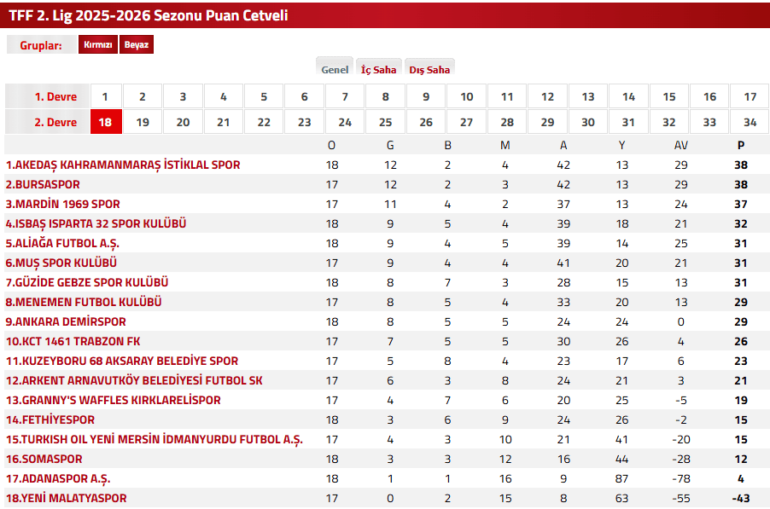The width and height of the screenshot is (770, 509).
Task: Select week 26 in second half row
Action: click(426, 122)
